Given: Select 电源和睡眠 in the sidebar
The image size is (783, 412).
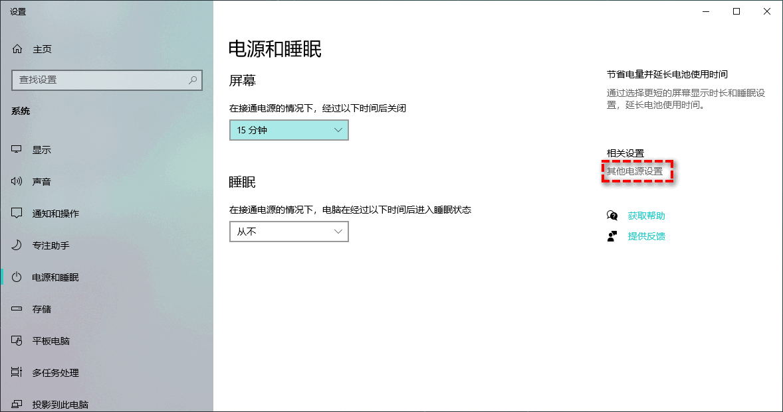Looking at the screenshot, I should click(56, 277).
